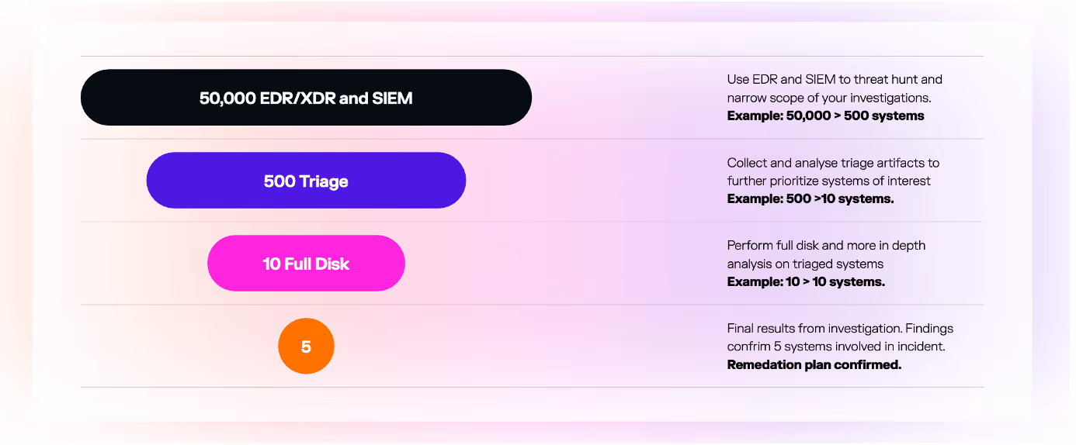
Task: Click 'Perform full disk and more in depth' text
Action: click(826, 246)
